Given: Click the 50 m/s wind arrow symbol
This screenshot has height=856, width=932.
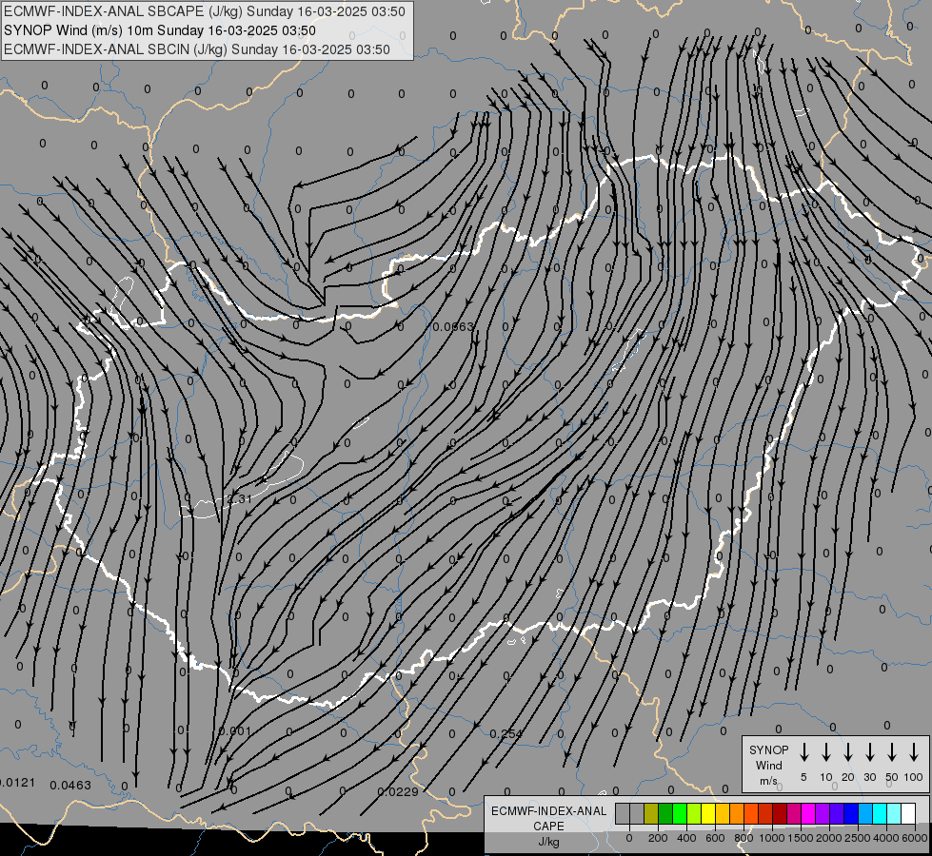Looking at the screenshot, I should [892, 752].
